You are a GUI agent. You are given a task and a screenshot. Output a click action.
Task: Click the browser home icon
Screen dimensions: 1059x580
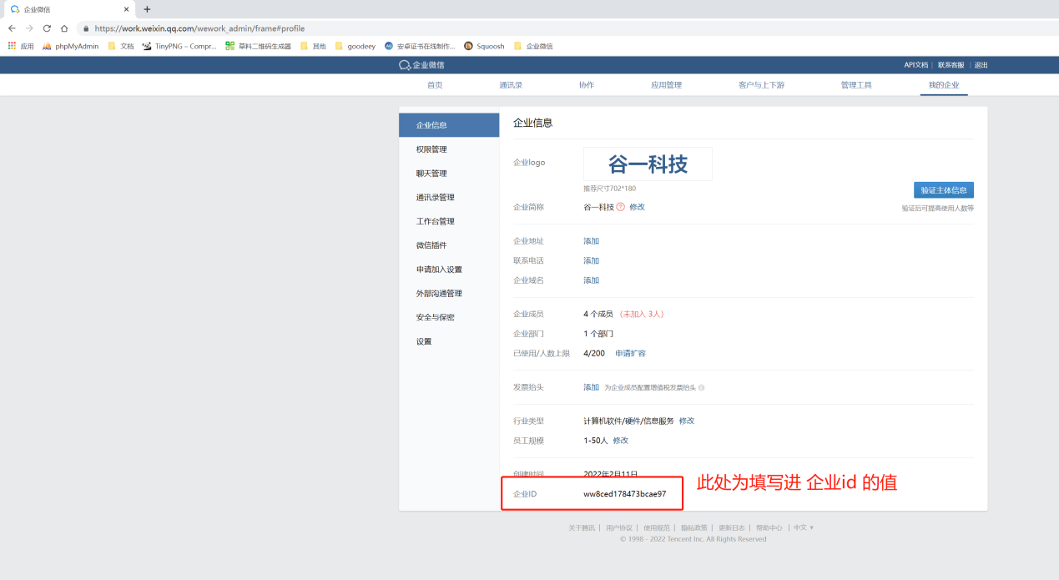click(x=64, y=28)
